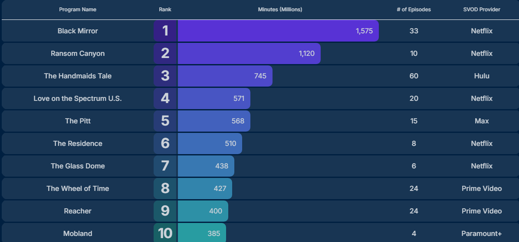Image resolution: width=519 pixels, height=242 pixels.
Task: Select the Hulu provider label
Action: point(482,76)
